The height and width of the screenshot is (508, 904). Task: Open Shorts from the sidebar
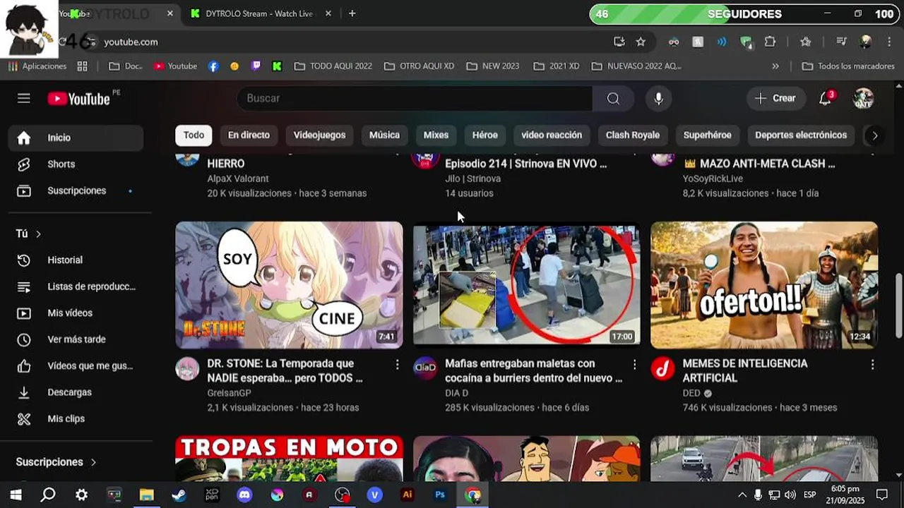click(76, 164)
